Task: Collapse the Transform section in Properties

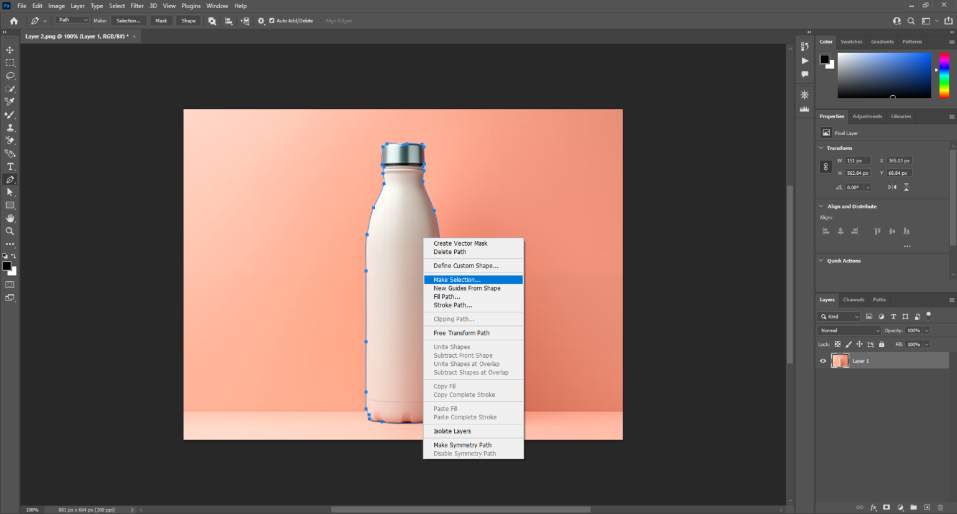Action: (x=821, y=147)
